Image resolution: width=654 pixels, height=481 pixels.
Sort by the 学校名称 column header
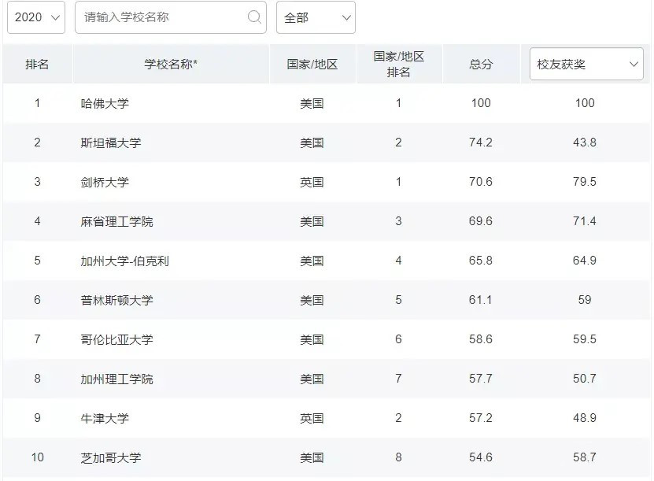click(x=171, y=64)
